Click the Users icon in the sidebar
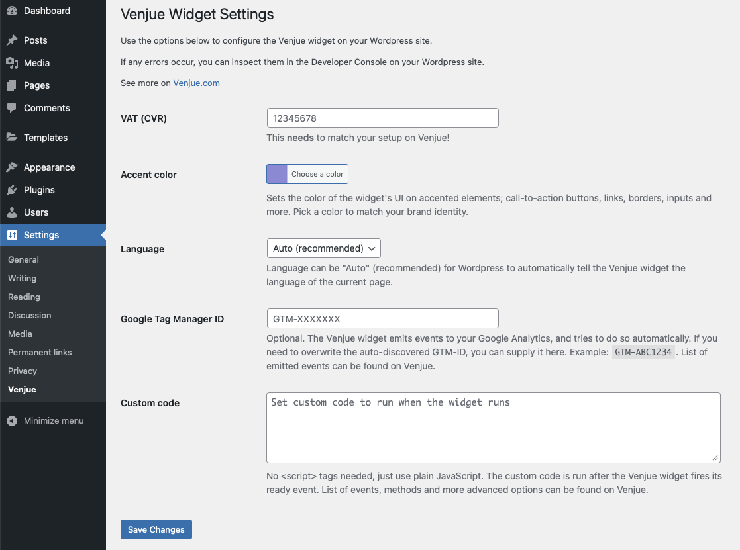Screen dimensions: 740x550 [12, 212]
